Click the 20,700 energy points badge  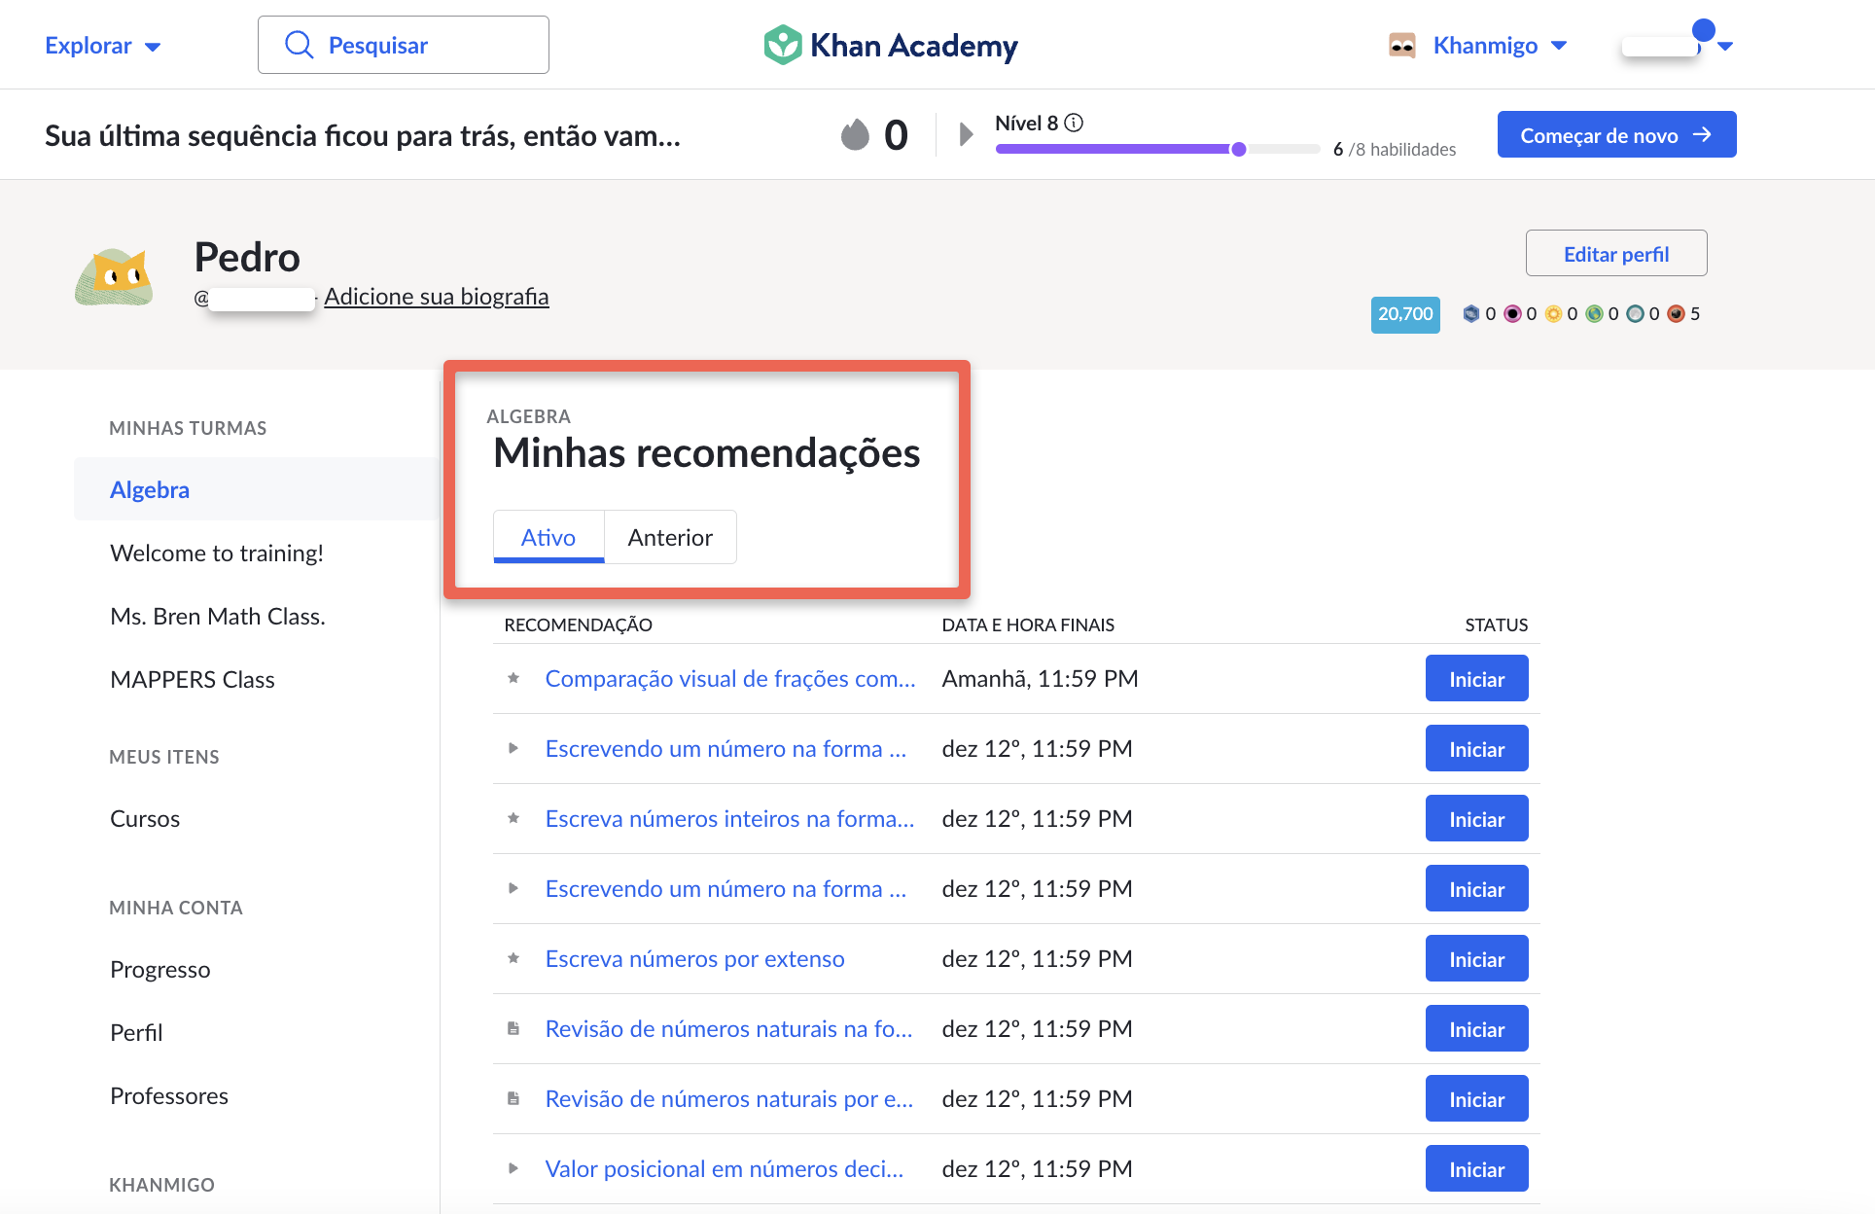[1405, 314]
